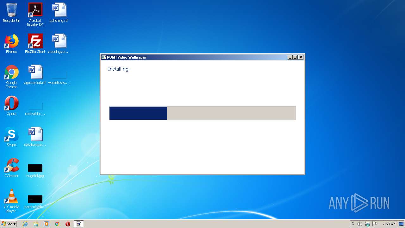Minimize the PUSH Video Wallpaper window
This screenshot has height=228, width=405.
click(x=290, y=57)
